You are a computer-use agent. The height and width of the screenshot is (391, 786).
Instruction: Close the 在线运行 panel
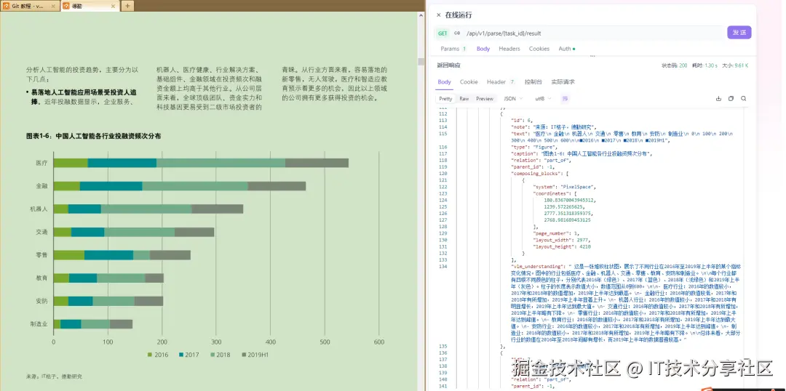click(439, 15)
